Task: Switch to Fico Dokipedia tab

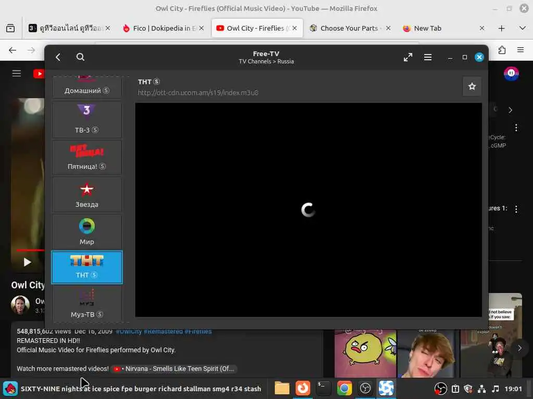Action: coord(163,28)
